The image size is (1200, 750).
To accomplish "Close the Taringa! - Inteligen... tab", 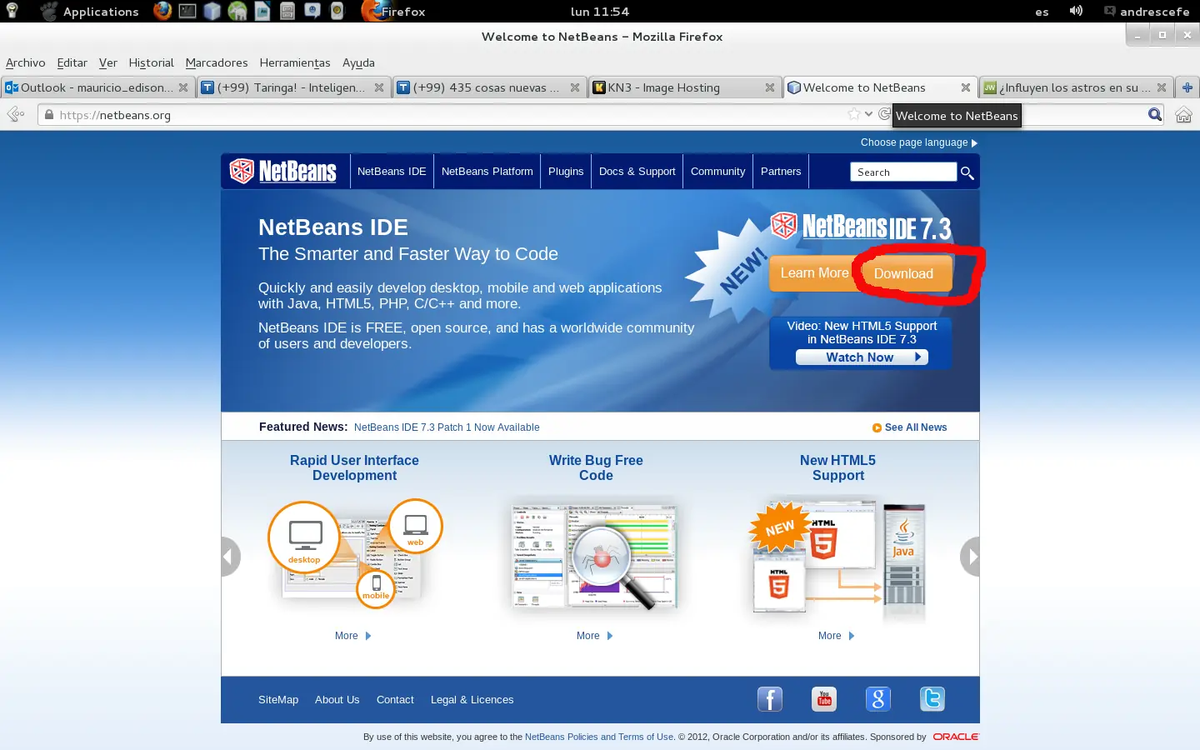I will tap(379, 87).
